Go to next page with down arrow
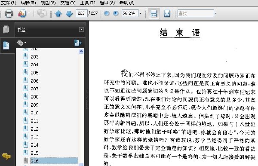Screen dimensions: 258x166 (x=69, y=13)
